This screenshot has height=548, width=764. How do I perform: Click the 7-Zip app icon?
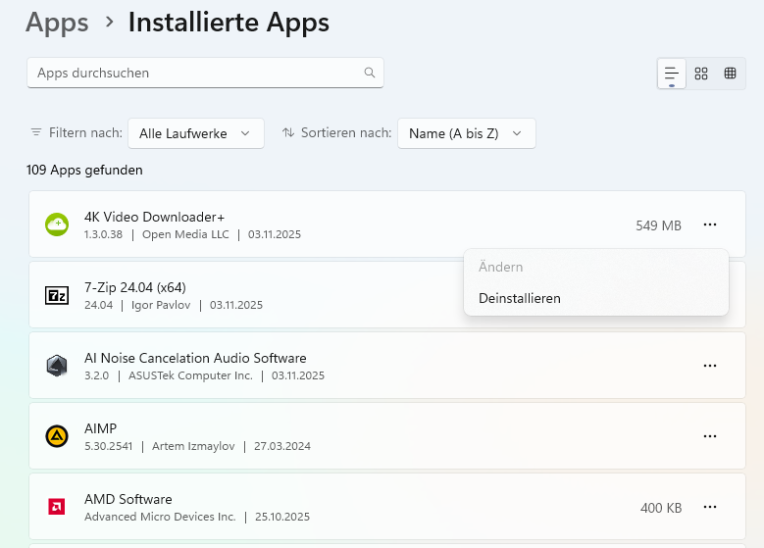[x=57, y=295]
